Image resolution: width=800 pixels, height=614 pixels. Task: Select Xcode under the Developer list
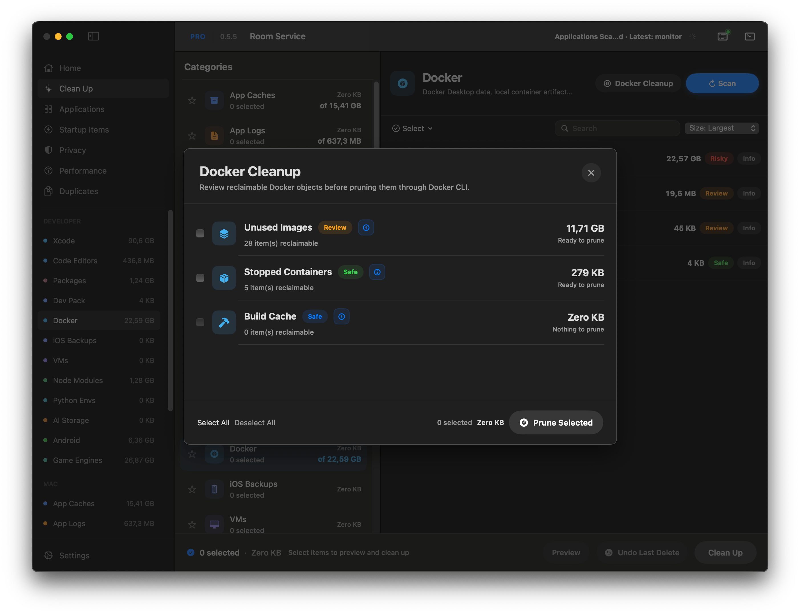(64, 241)
